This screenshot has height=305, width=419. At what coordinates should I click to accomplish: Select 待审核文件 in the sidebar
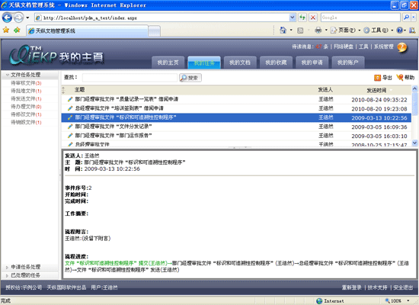tap(26, 83)
